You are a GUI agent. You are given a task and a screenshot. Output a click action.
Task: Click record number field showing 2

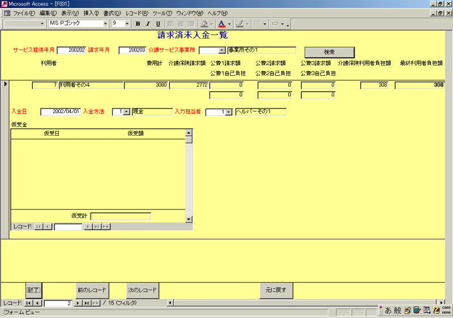click(58, 303)
